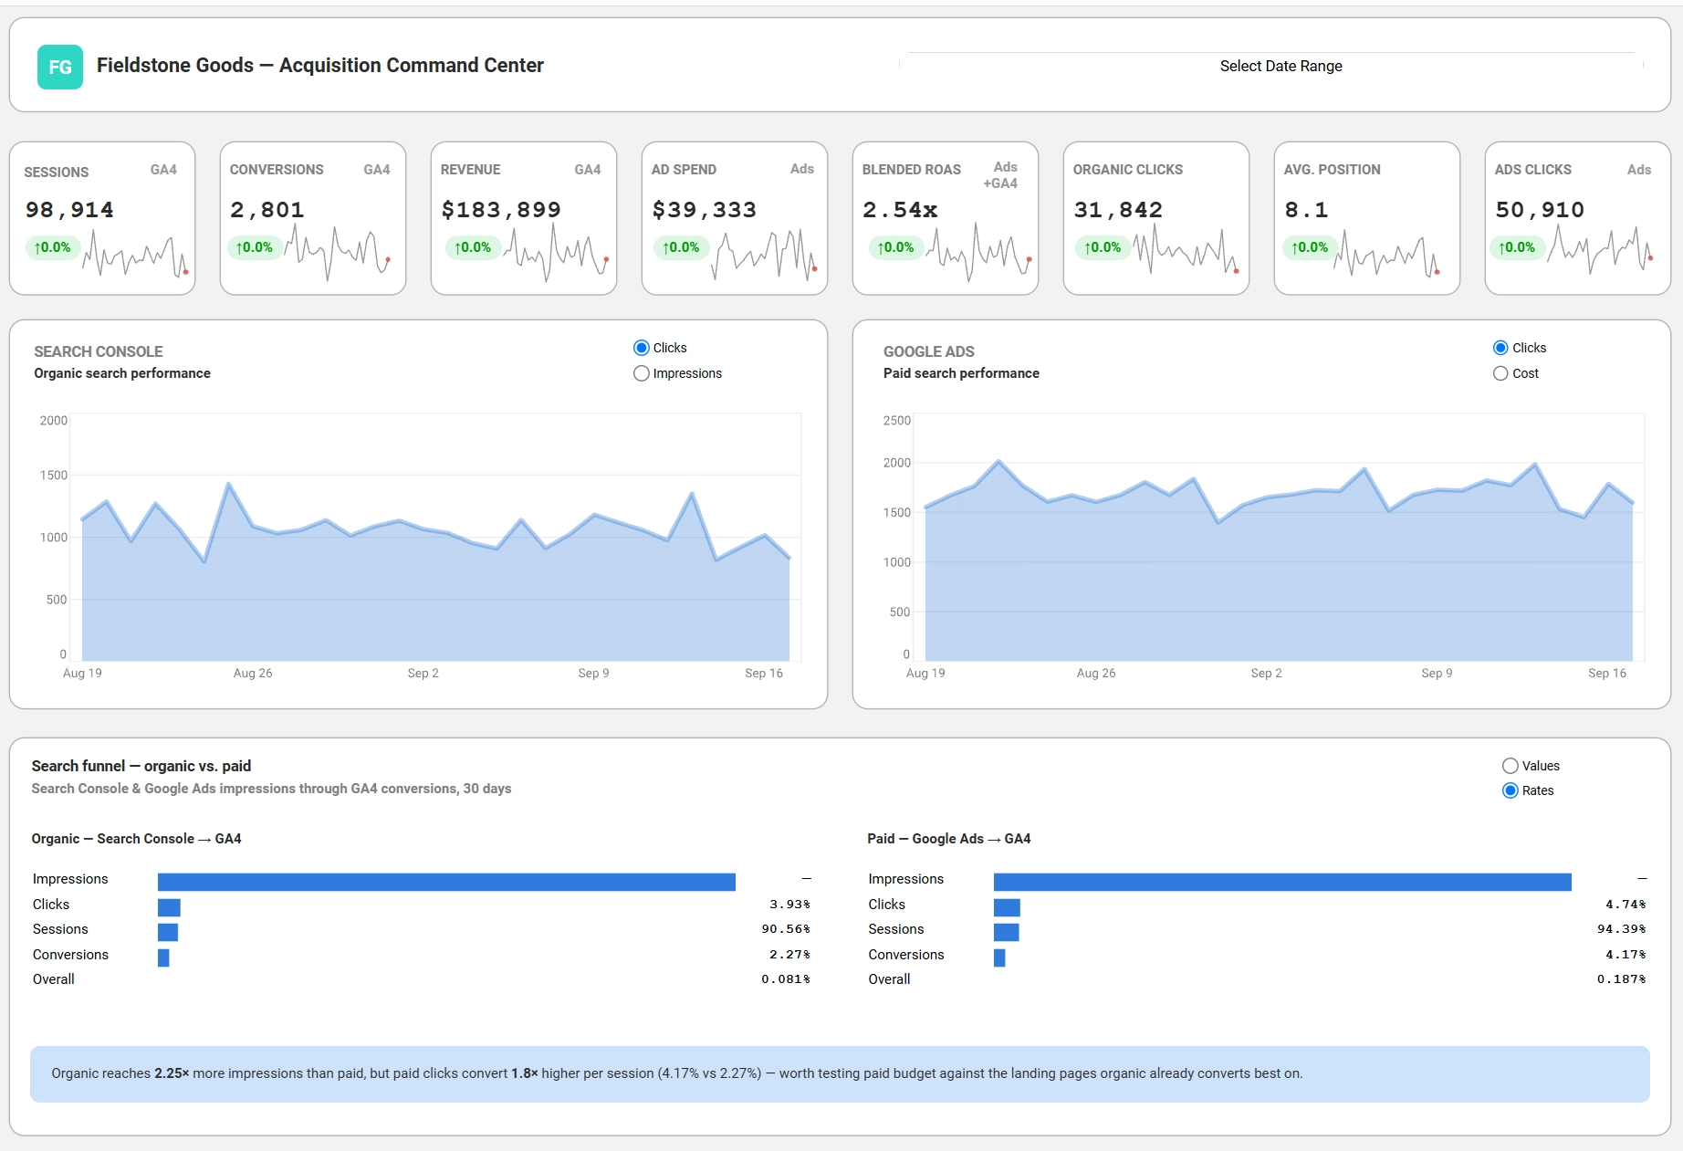The width and height of the screenshot is (1683, 1151).
Task: Switch search funnel to Rates
Action: [x=1511, y=790]
